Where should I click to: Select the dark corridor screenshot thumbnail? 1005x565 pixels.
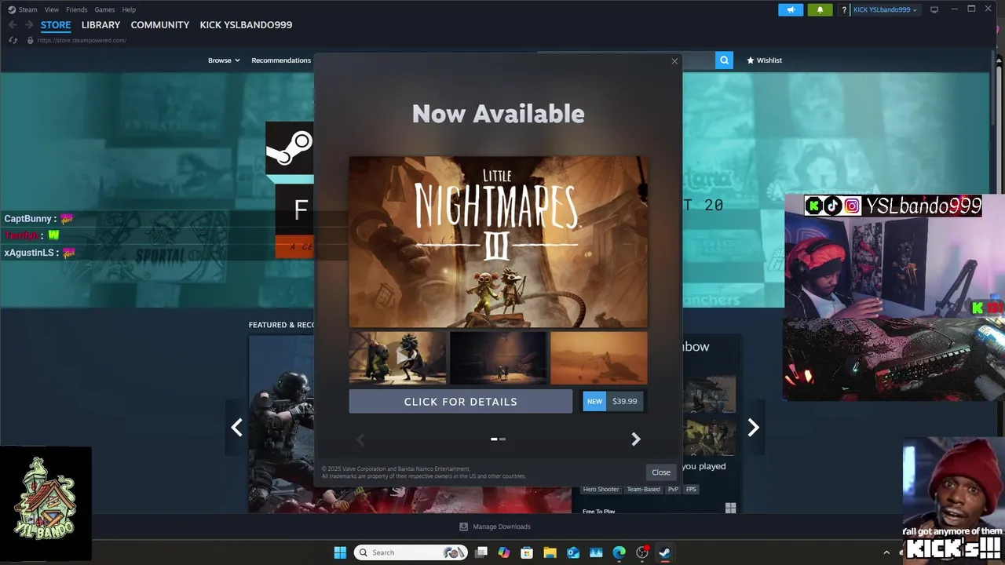tap(499, 358)
